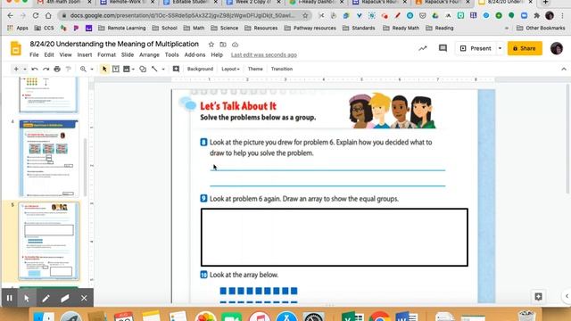Click the presentation title text
The height and width of the screenshot is (321, 571).
(x=114, y=44)
